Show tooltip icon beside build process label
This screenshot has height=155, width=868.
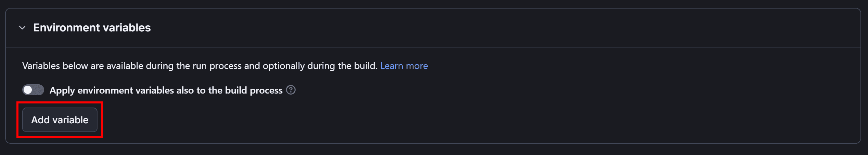tap(291, 90)
